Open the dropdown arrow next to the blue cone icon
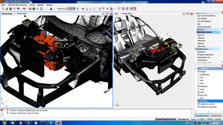This screenshot has width=223, height=125. pyautogui.click(x=54, y=9)
